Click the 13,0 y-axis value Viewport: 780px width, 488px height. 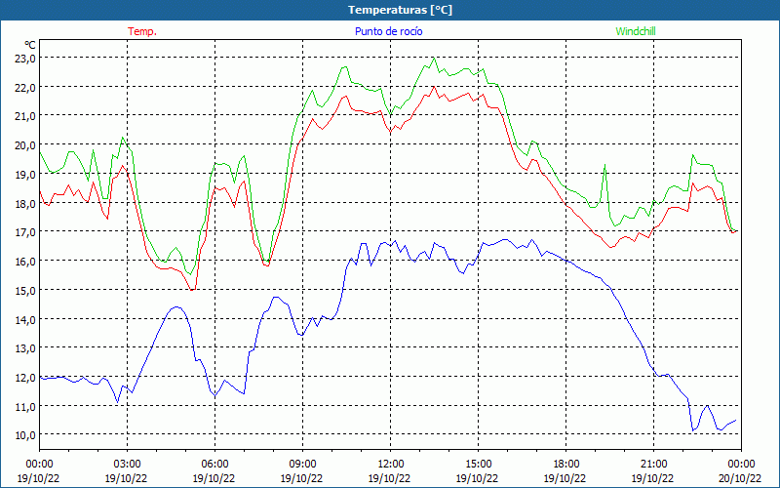[x=25, y=348]
